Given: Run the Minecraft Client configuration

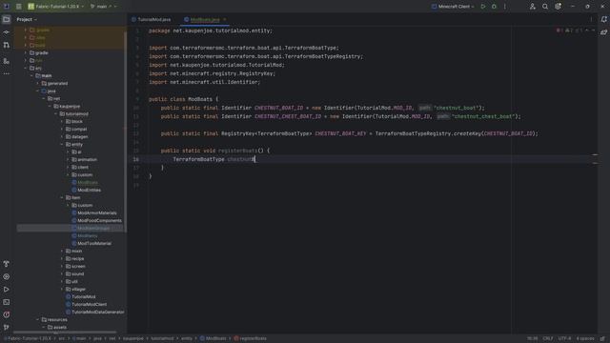Looking at the screenshot, I should pyautogui.click(x=483, y=7).
